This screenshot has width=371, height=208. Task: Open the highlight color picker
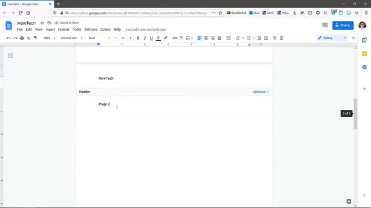tap(166, 38)
